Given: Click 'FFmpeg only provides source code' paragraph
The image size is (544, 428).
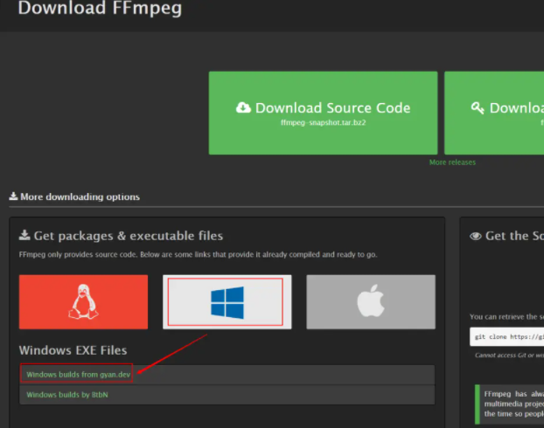Looking at the screenshot, I should coord(198,255).
